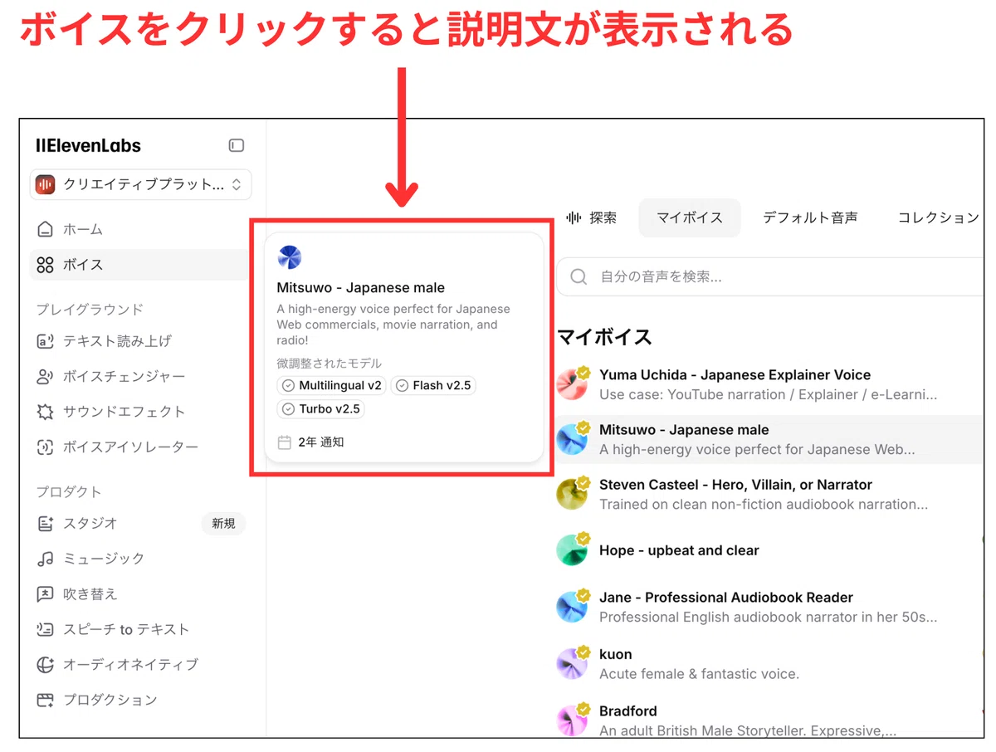This screenshot has width=996, height=752.
Task: Open ミュージック in the sidebar
Action: pos(140,559)
